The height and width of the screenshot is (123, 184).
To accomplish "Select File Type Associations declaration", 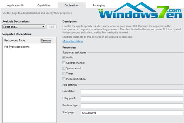I will [x=17, y=47].
